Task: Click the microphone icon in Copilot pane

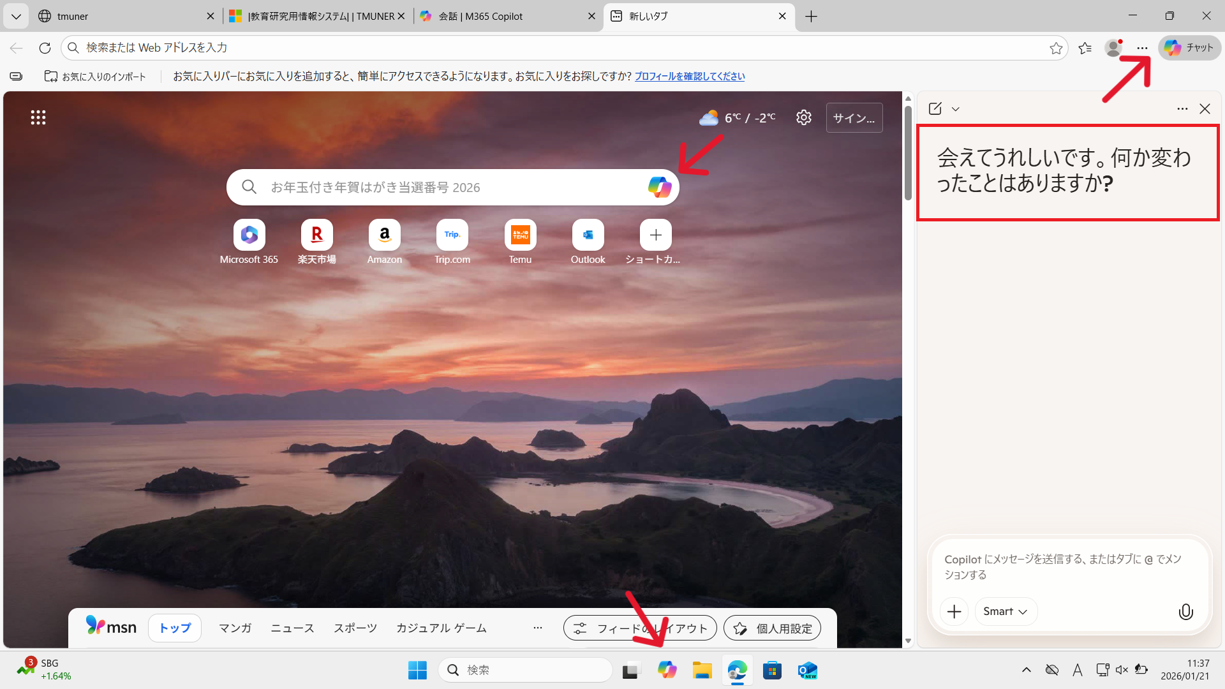Action: 1185,612
